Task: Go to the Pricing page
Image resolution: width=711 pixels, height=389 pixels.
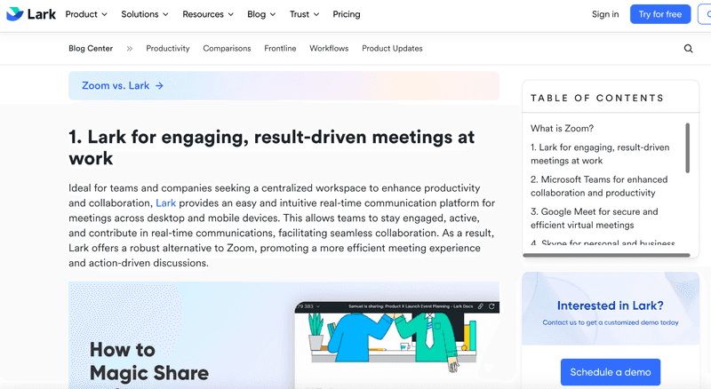Action: pos(346,14)
